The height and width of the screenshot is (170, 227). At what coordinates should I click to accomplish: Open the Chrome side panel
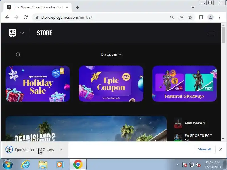pos(201,17)
